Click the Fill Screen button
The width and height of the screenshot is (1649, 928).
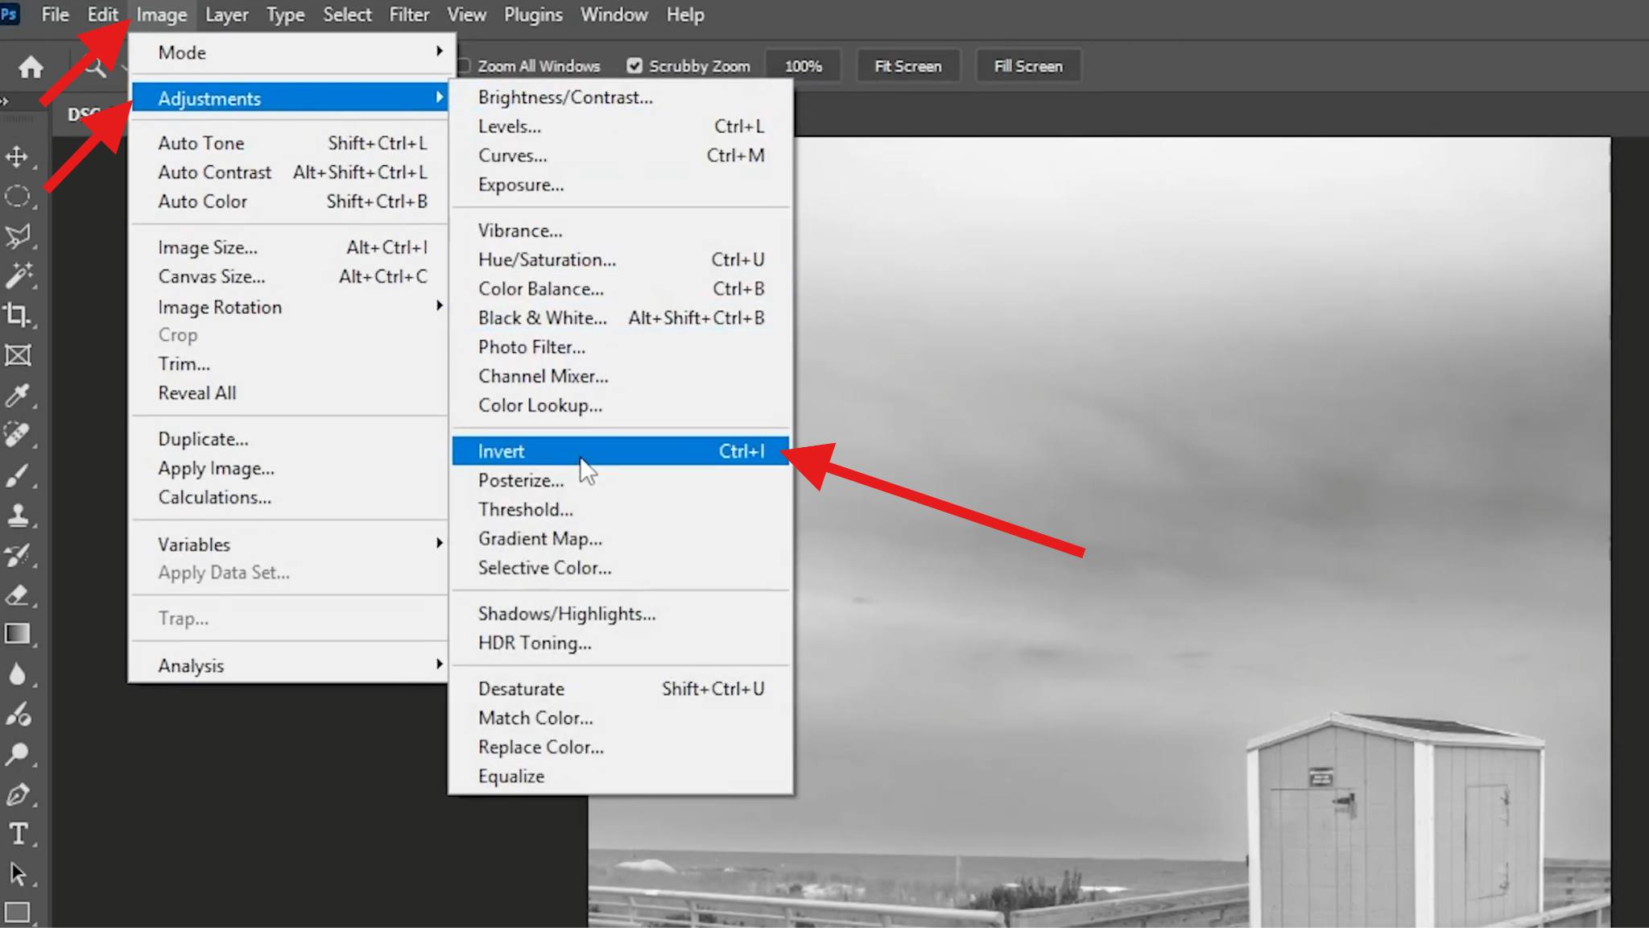pos(1028,66)
